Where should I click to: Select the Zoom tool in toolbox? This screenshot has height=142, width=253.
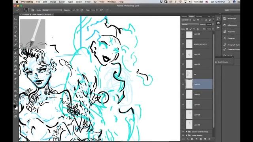point(15,100)
